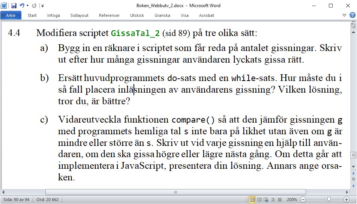Click the Save icon in quick access toolbar
This screenshot has width=357, height=204.
(x=14, y=6)
